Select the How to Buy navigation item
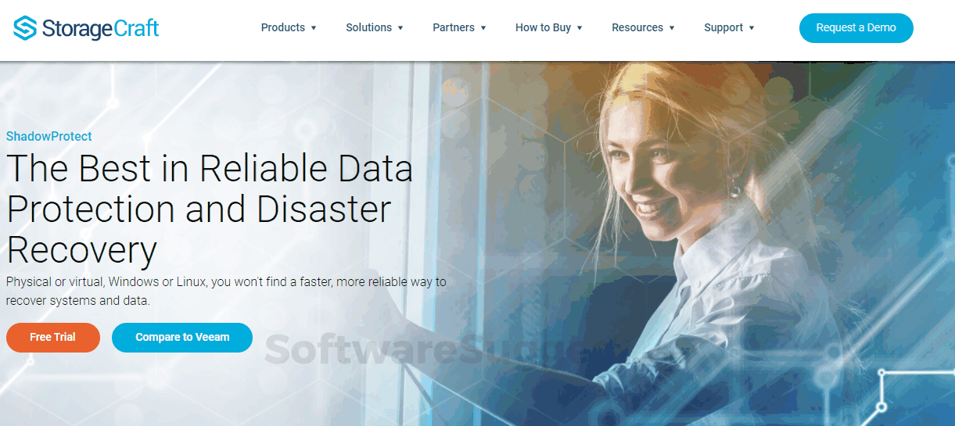This screenshot has height=426, width=955. (543, 27)
